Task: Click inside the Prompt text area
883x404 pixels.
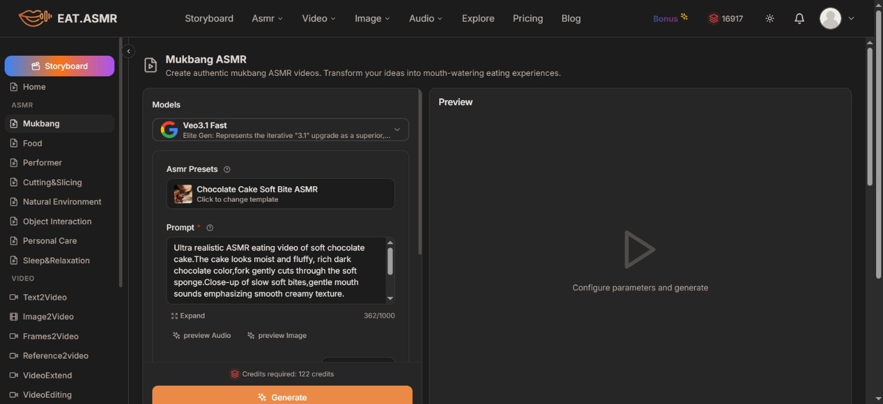Action: pos(276,271)
